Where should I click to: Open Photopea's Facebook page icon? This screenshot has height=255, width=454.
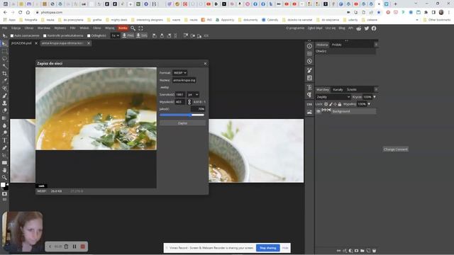[374, 28]
